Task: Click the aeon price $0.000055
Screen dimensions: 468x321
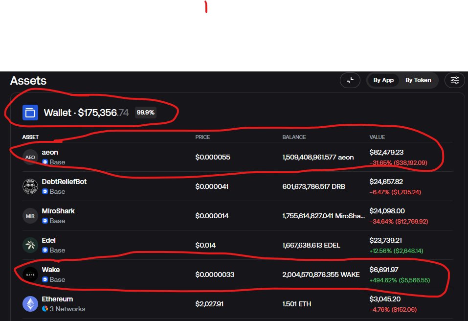Action: (213, 157)
